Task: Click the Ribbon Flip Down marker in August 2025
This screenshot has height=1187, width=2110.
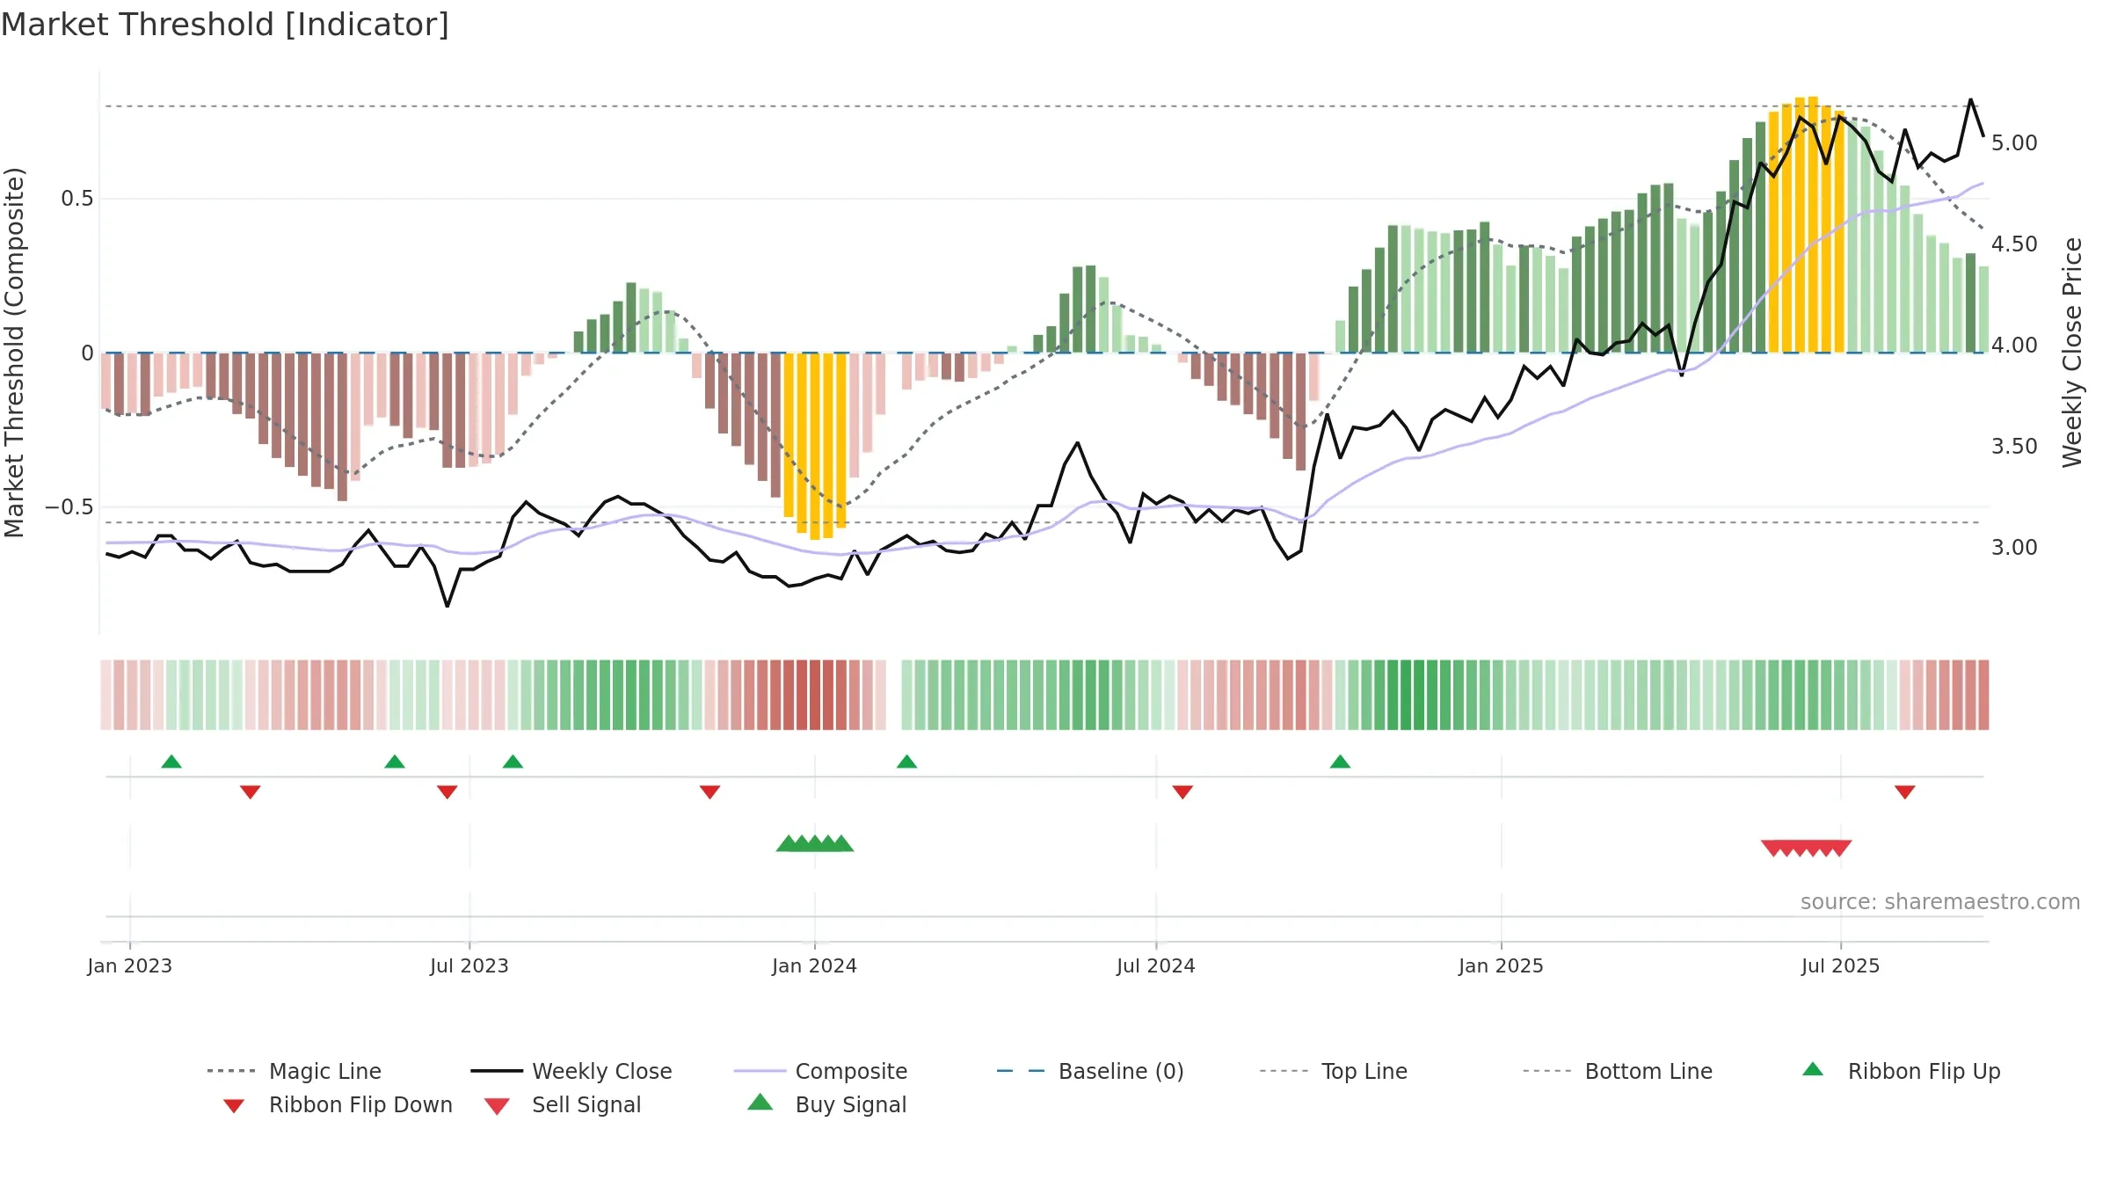Action: pyautogui.click(x=1905, y=792)
